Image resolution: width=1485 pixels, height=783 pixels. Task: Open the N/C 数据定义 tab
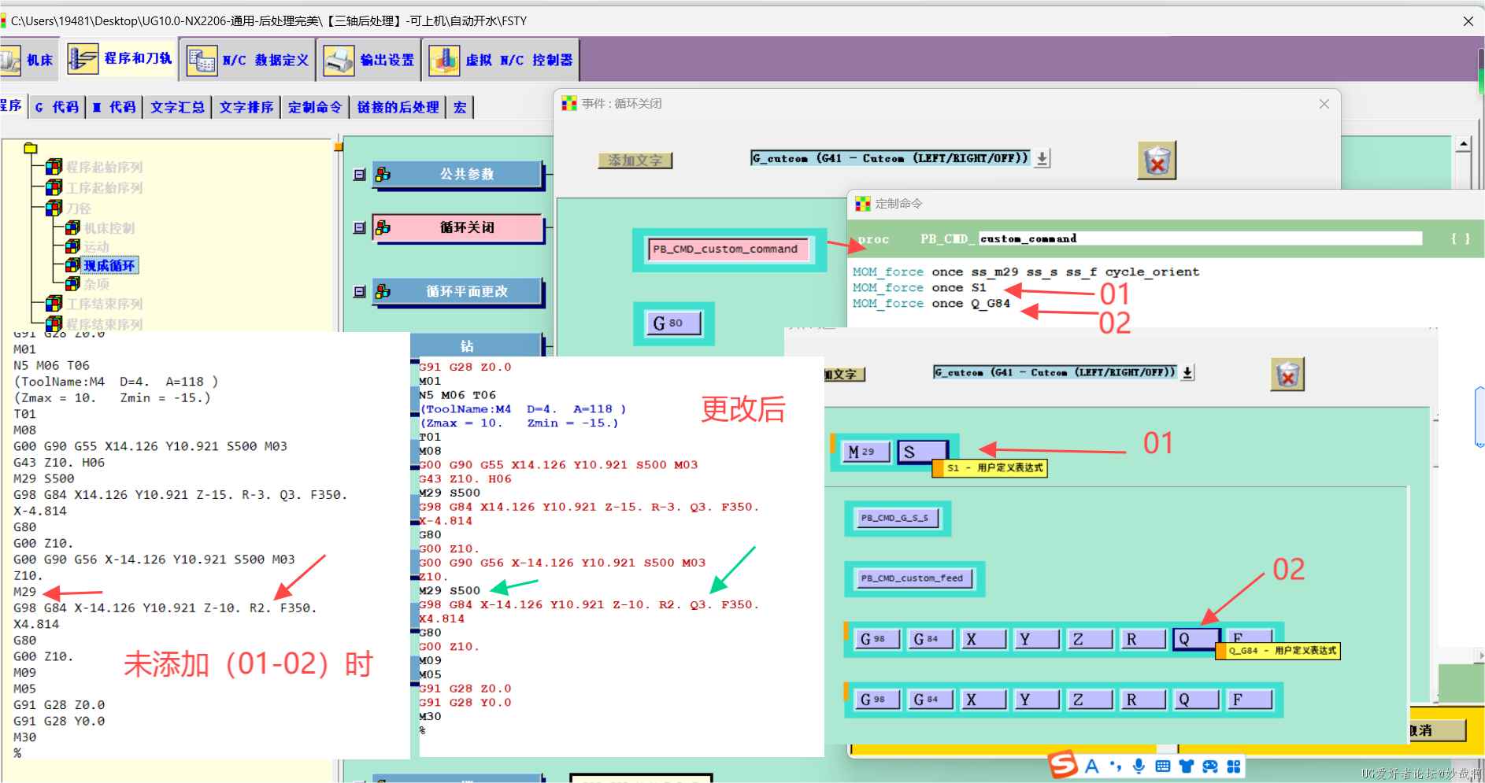click(x=247, y=60)
